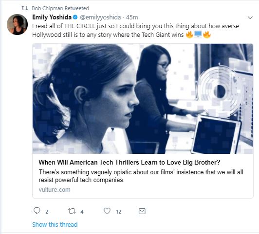
Task: Open the article preview image of The Circle
Action: pos(143,99)
